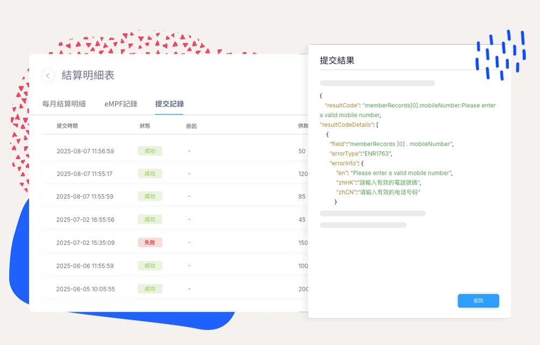540x345 pixels.
Task: Click the 原因 column header
Action: 191,126
